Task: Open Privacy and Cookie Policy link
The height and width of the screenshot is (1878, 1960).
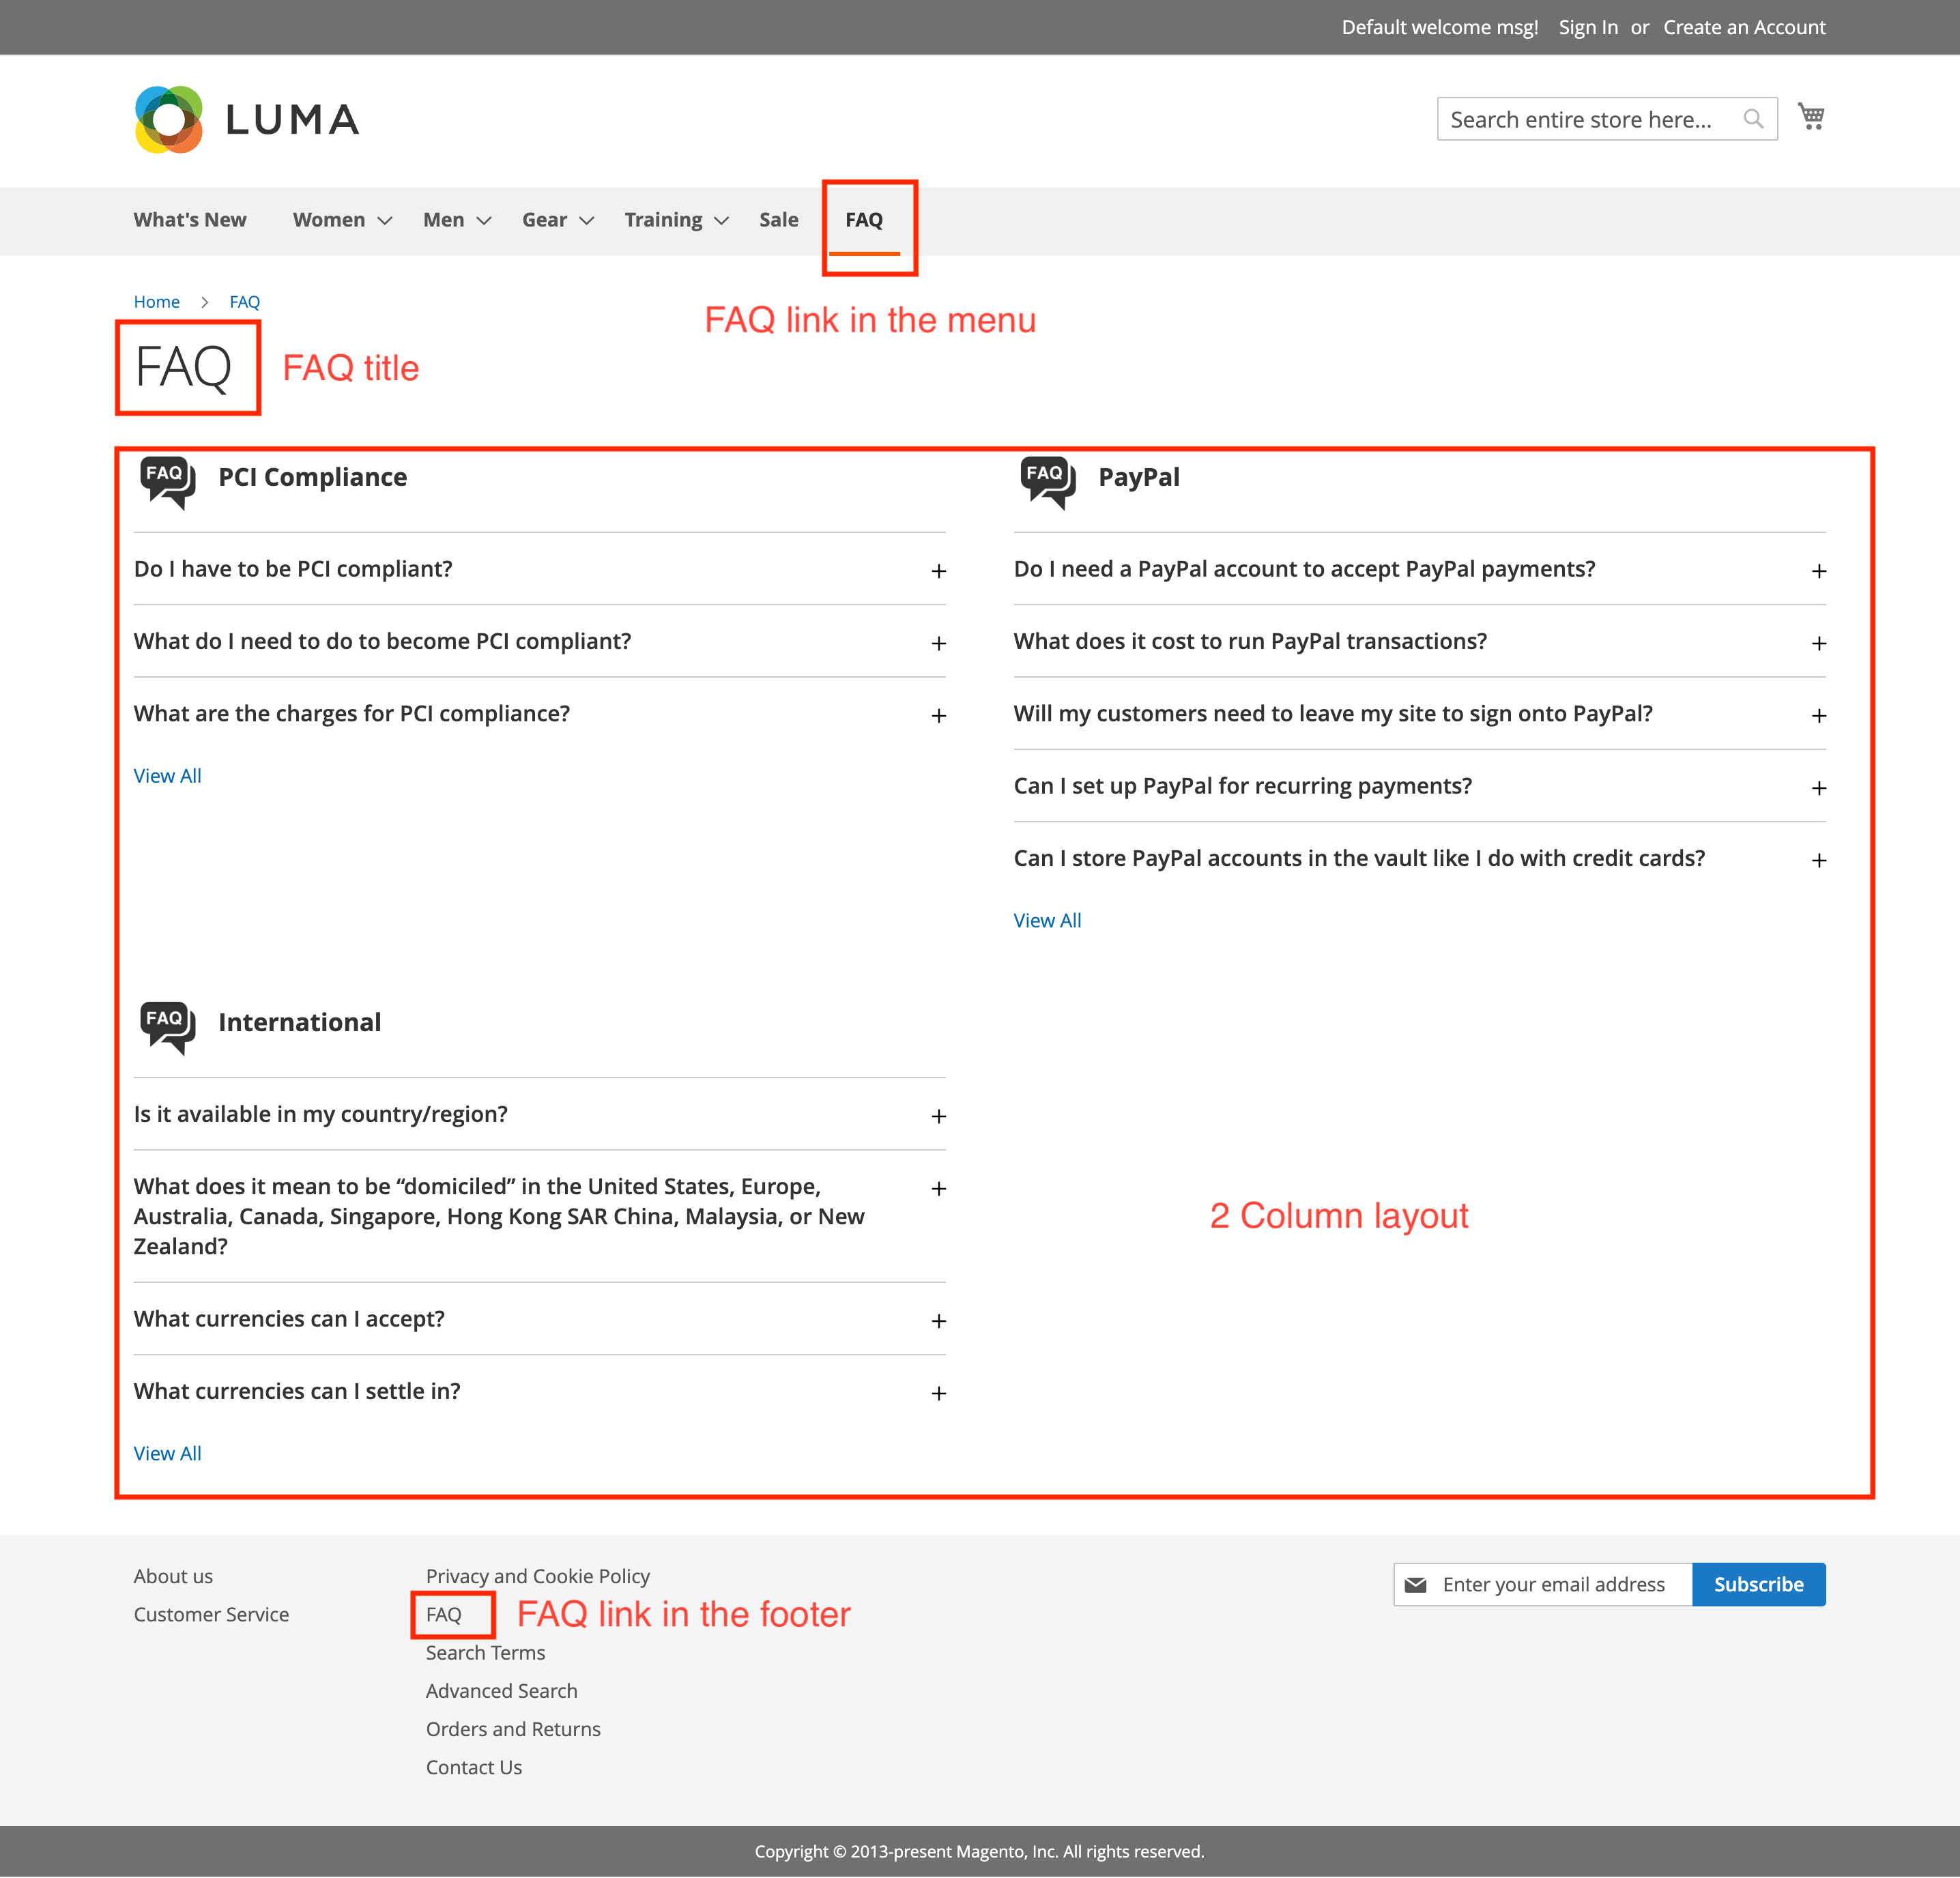Action: [x=538, y=1577]
